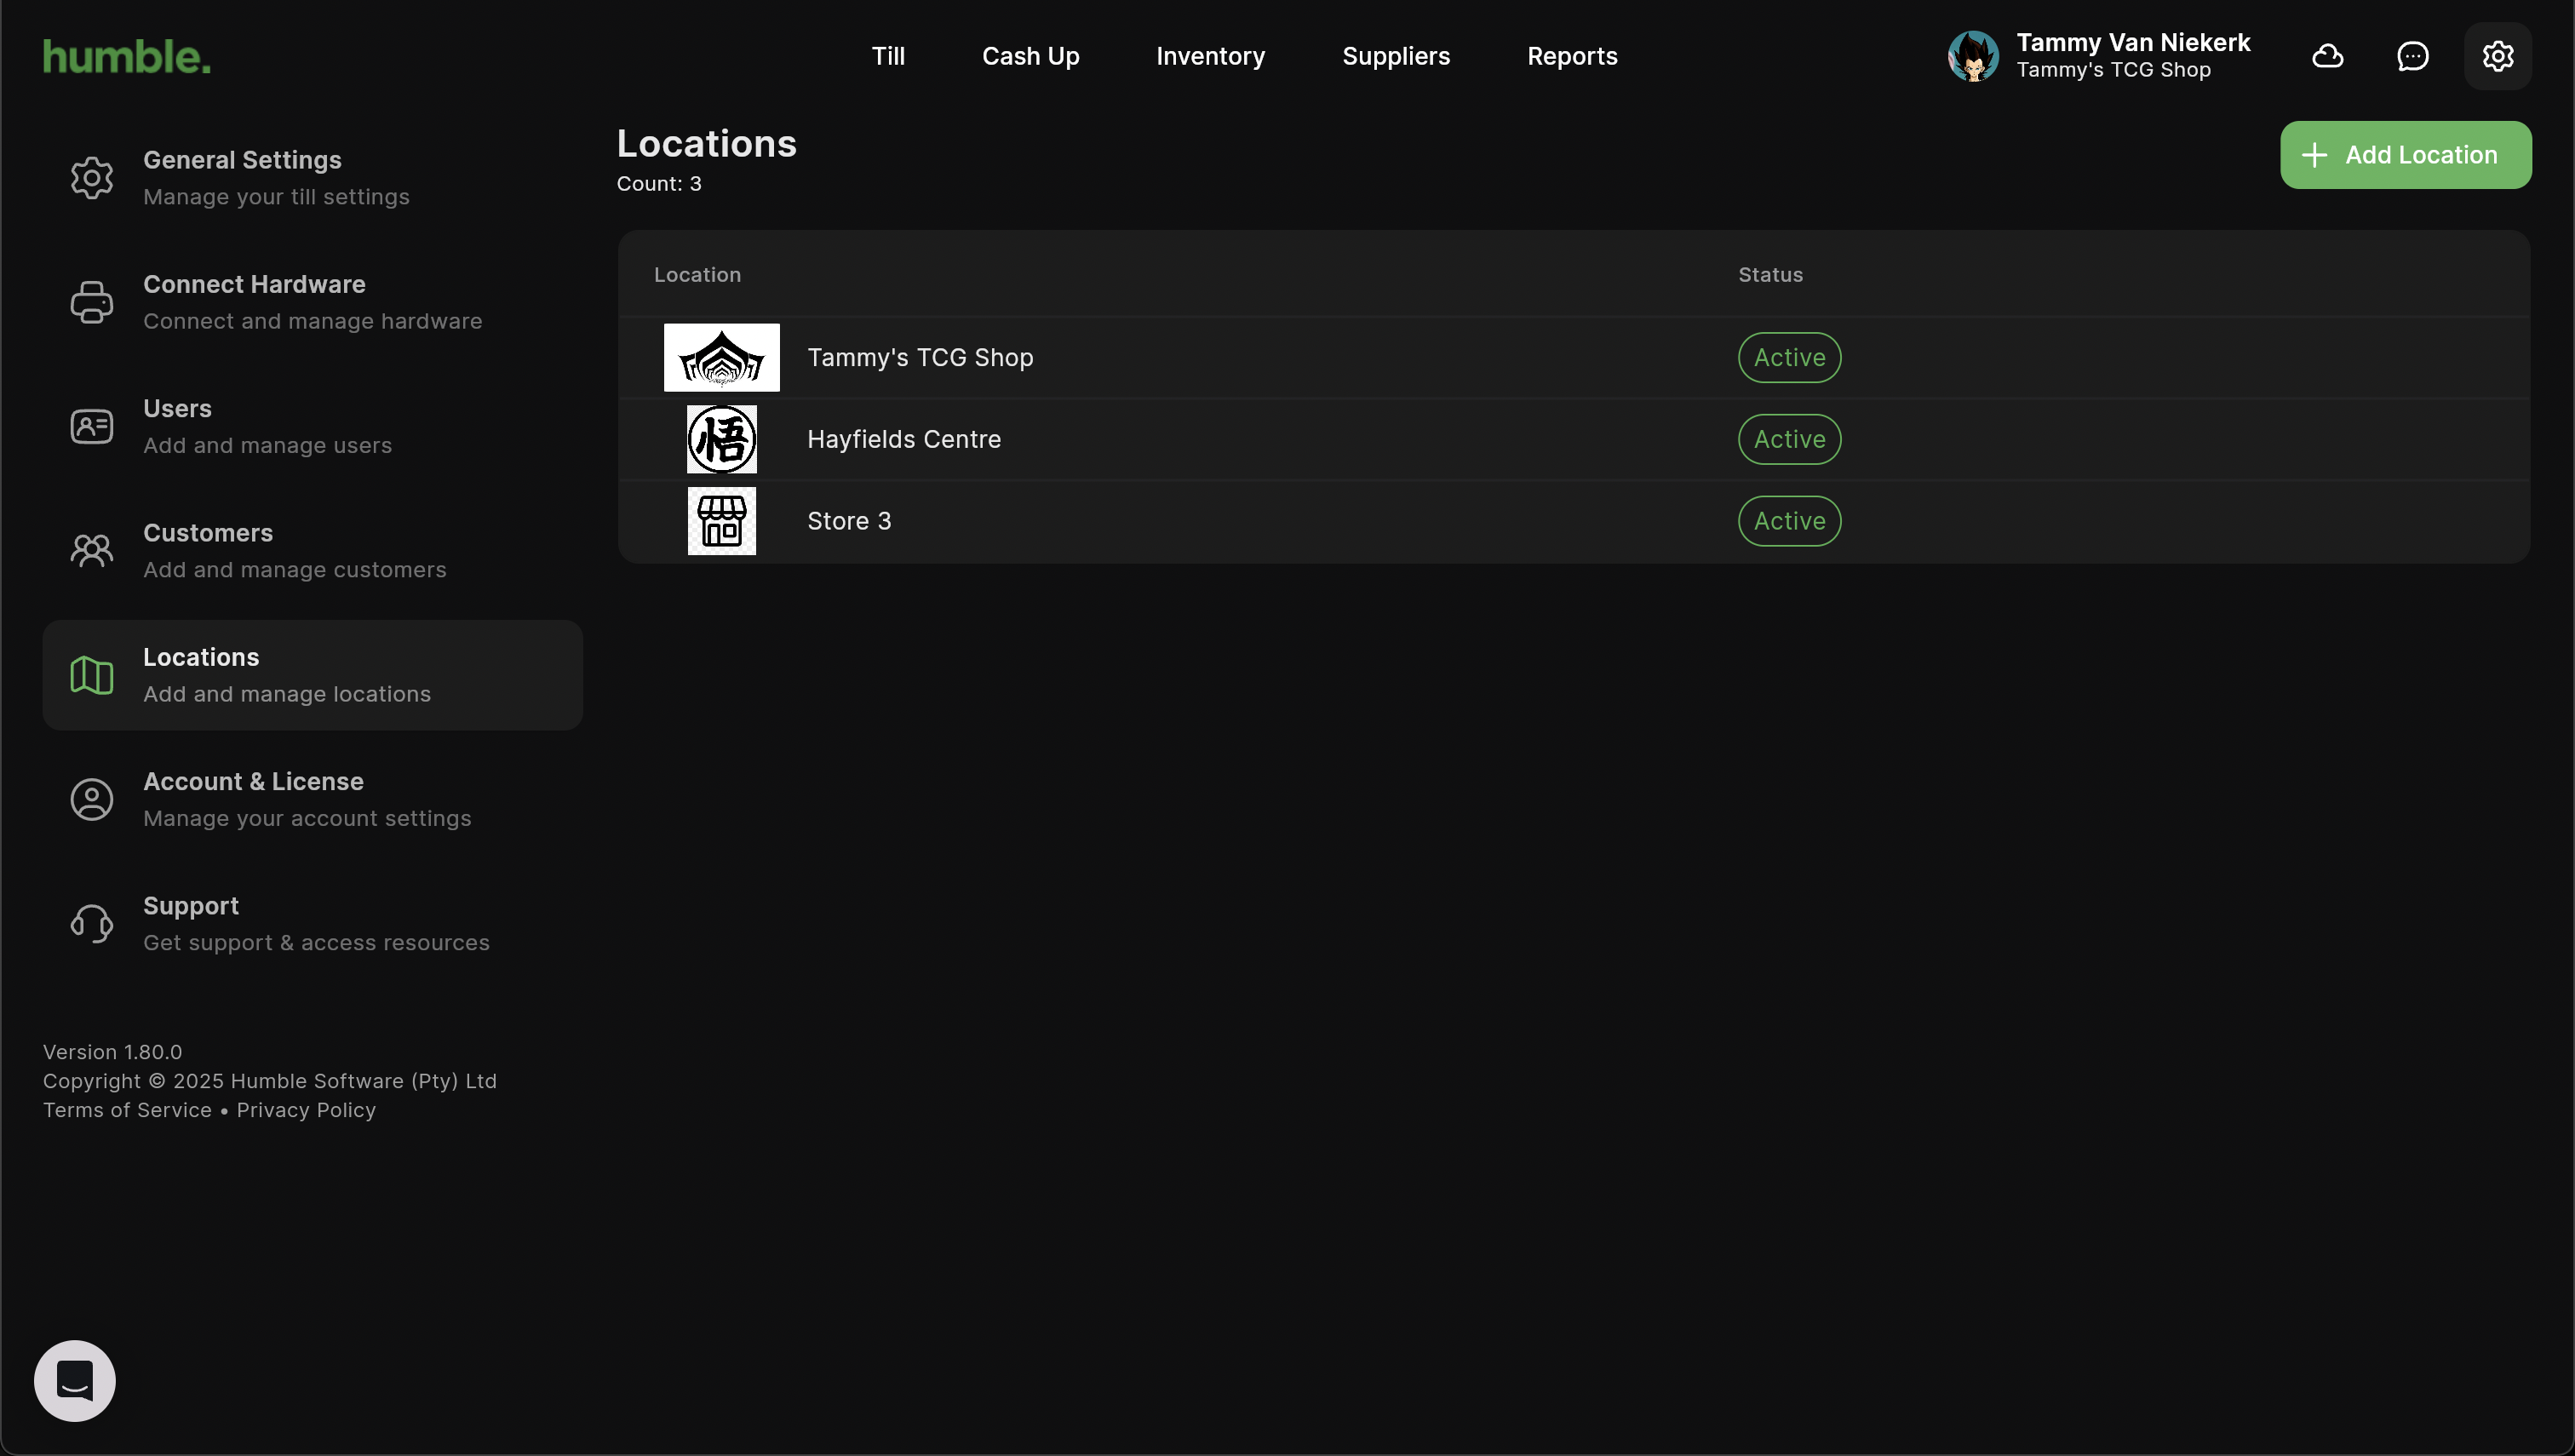Image resolution: width=2575 pixels, height=1456 pixels.
Task: Click Tammy Van Niekerk profile avatar
Action: pos(1972,56)
